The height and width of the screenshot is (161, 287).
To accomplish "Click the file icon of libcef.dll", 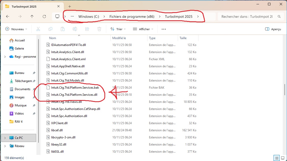I will [48, 130].
